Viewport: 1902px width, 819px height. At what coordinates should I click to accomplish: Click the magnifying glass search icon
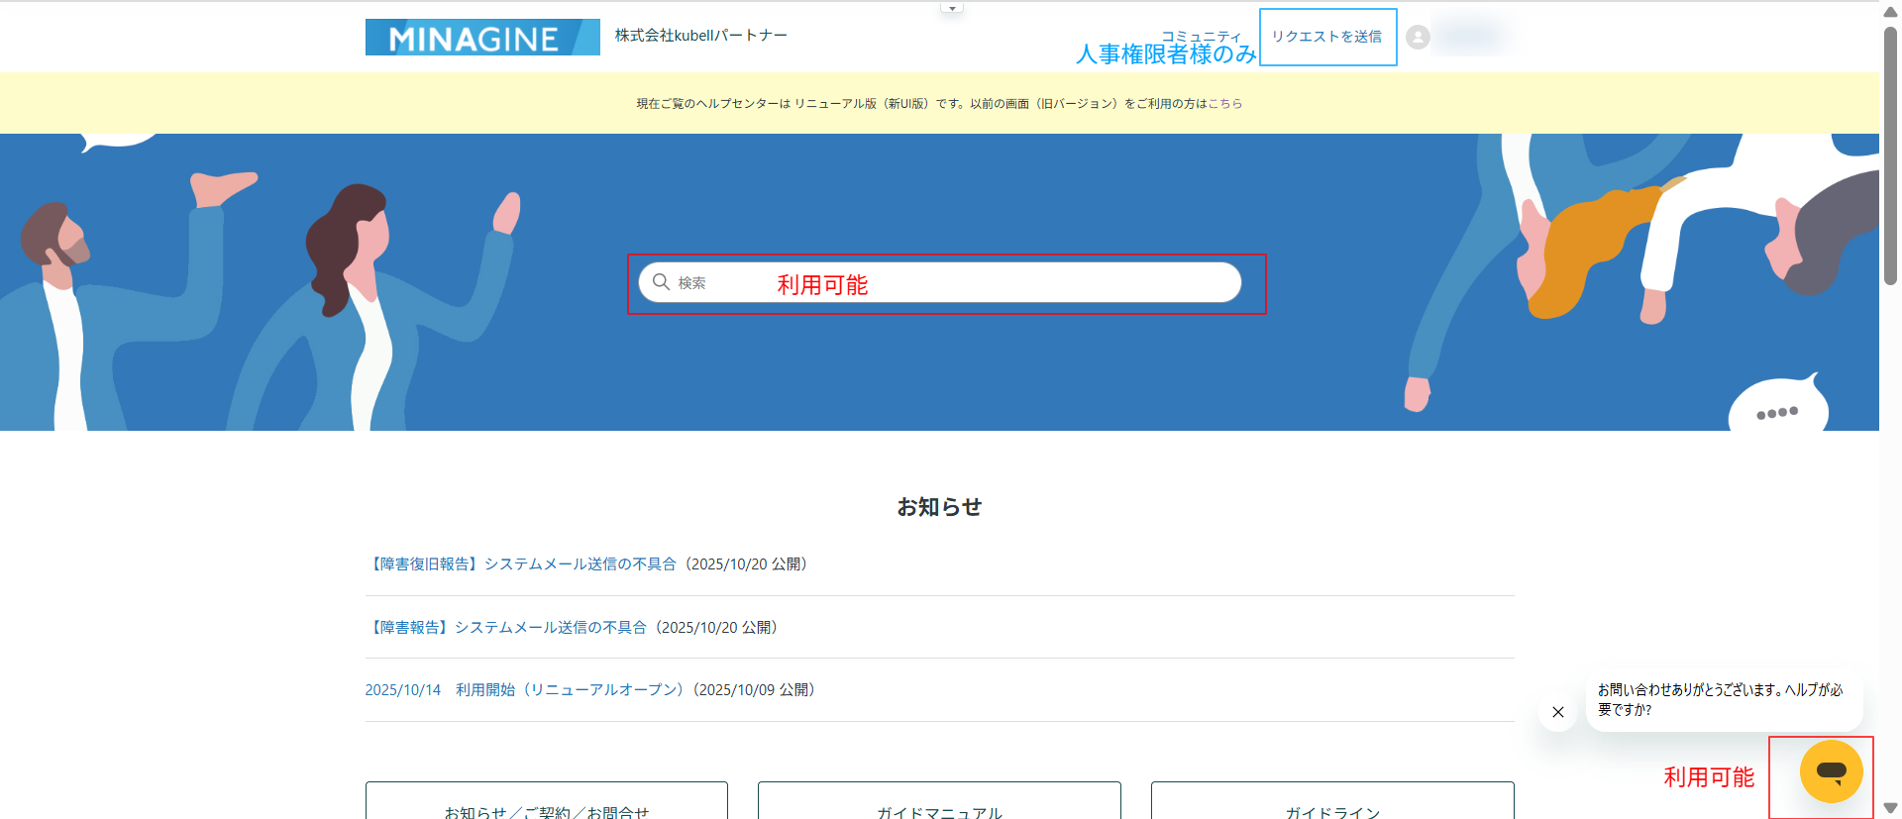(661, 282)
